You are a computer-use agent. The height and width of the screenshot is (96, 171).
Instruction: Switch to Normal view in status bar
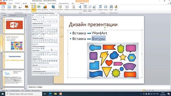tap(144, 91)
